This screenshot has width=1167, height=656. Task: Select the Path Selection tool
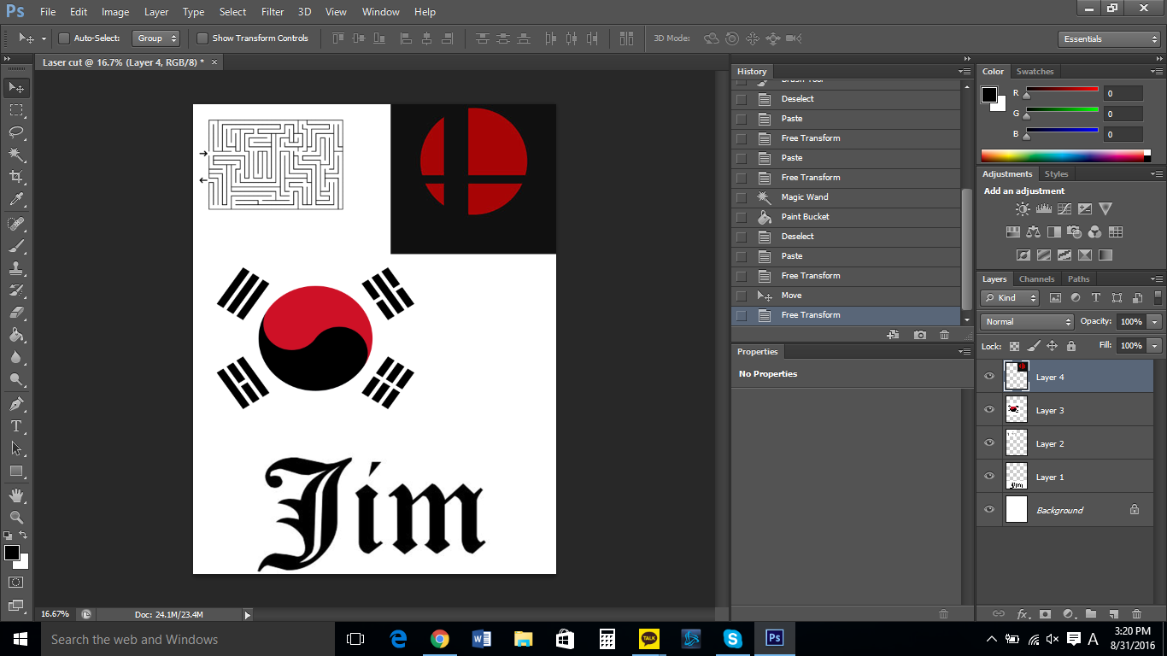pos(16,448)
